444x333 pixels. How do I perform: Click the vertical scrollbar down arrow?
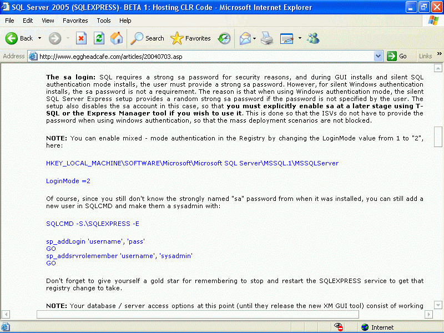(x=438, y=305)
